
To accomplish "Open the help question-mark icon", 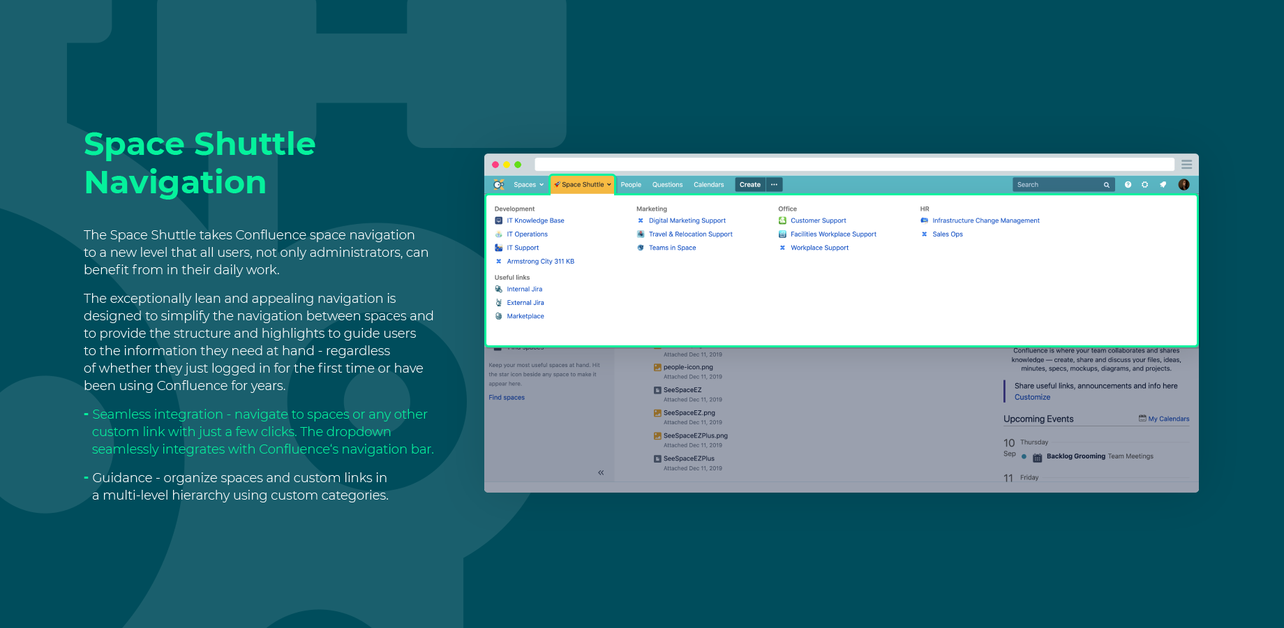I will 1128,185.
